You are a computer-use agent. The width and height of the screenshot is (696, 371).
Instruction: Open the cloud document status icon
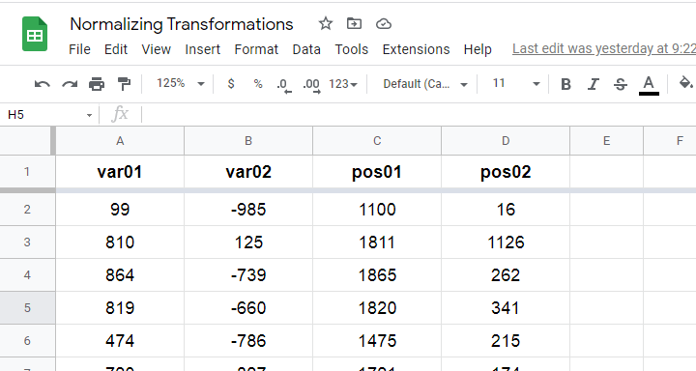(384, 24)
